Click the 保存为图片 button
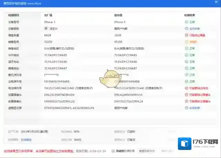Viewport: 221px width, 158px height. click(168, 151)
